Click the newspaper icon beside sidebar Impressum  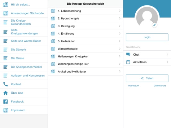[x=6, y=110]
